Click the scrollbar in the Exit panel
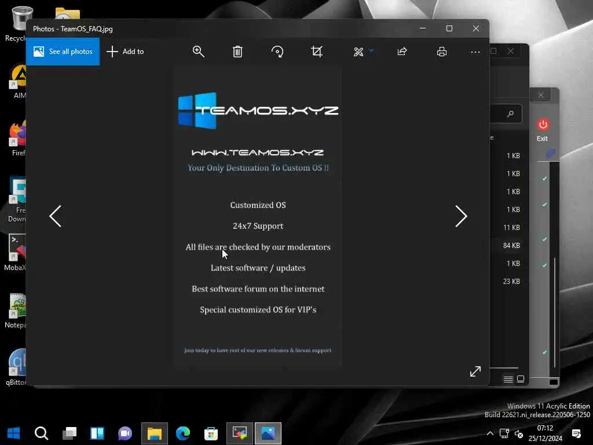Image resolution: width=593 pixels, height=445 pixels. coord(555,312)
